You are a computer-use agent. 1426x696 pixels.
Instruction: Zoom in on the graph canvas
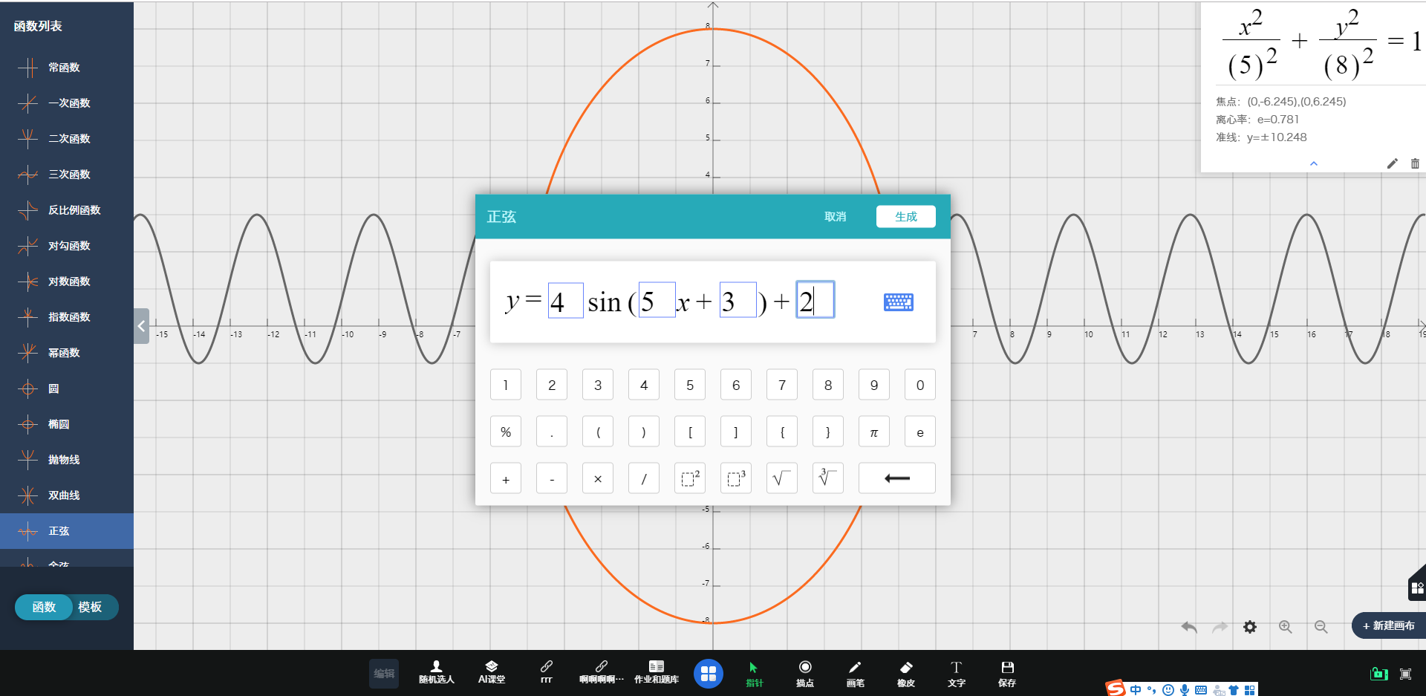tap(1286, 627)
